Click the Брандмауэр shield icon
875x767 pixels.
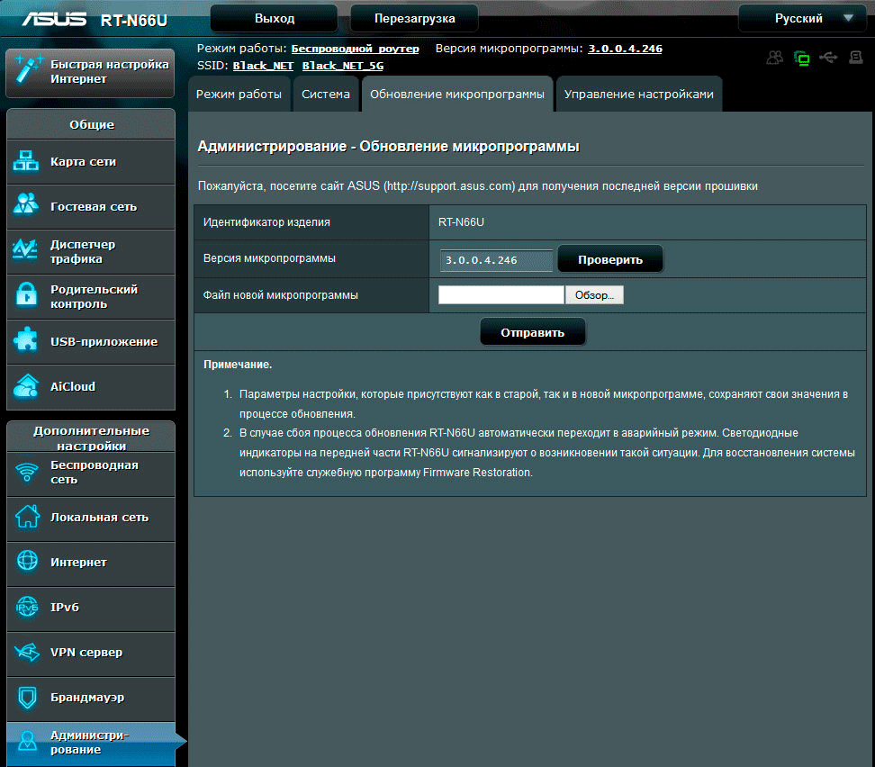(x=27, y=697)
